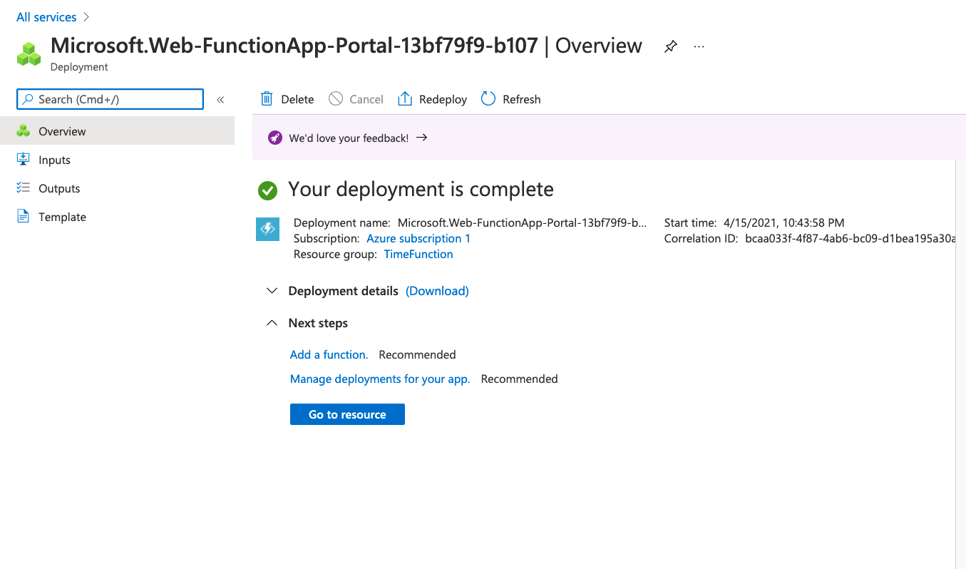Download the deployment details

tap(437, 291)
